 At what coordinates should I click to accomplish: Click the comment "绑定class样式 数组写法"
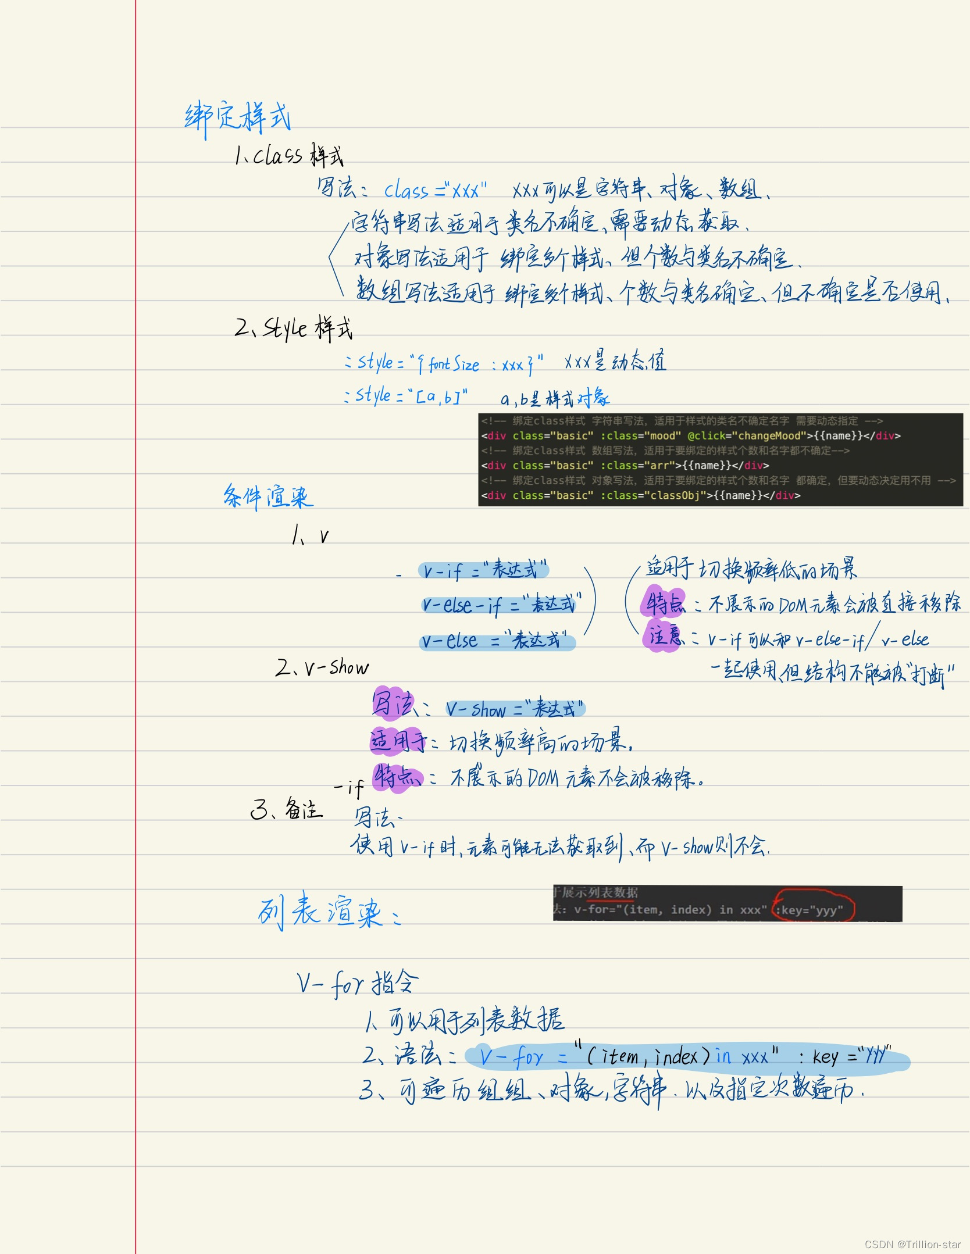pos(665,451)
